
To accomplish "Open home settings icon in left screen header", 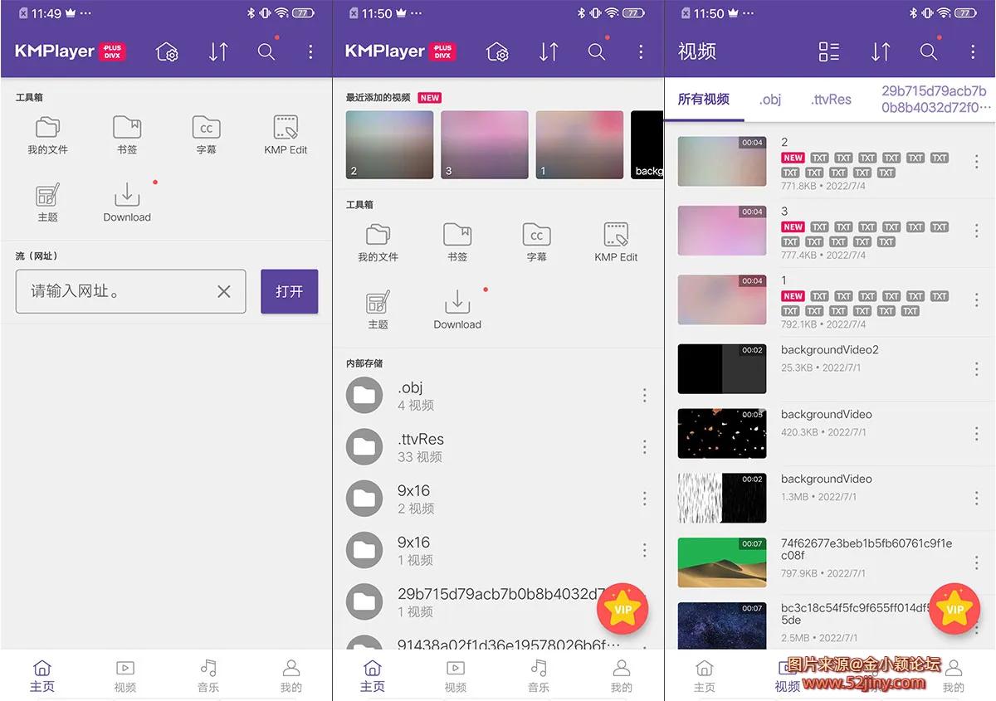I will (x=167, y=51).
